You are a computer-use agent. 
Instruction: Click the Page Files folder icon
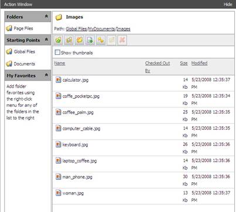(9, 29)
